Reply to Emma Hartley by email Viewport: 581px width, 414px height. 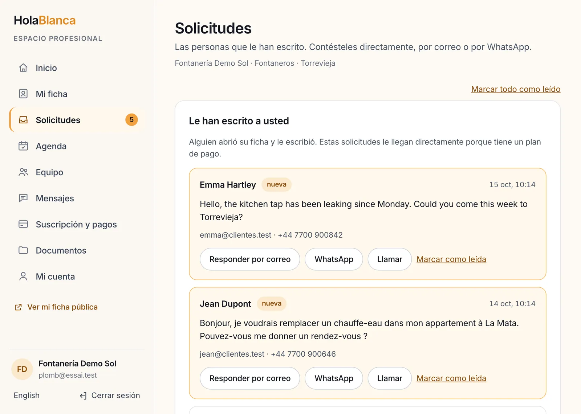250,259
